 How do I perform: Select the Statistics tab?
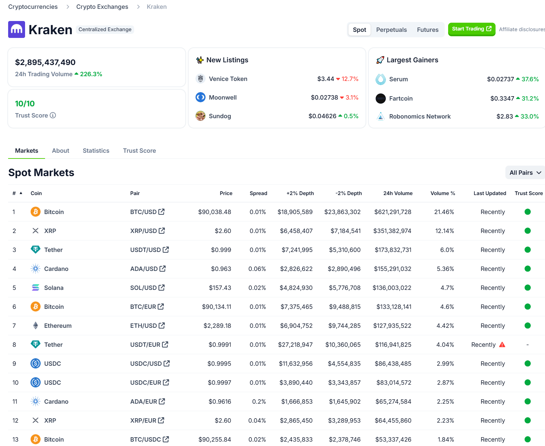pyautogui.click(x=96, y=151)
